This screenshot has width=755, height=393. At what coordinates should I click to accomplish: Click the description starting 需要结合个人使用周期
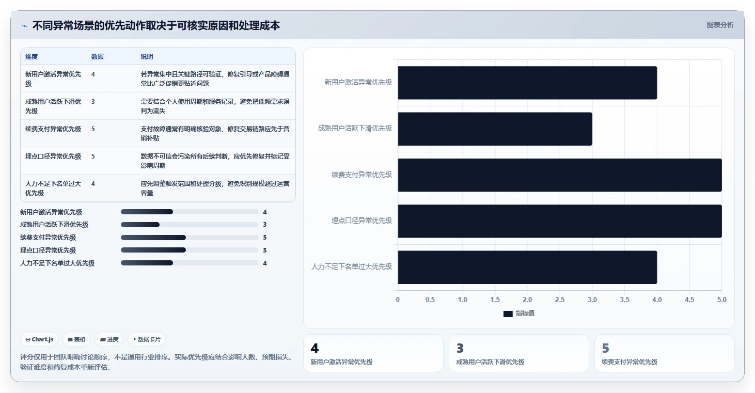[x=215, y=106]
